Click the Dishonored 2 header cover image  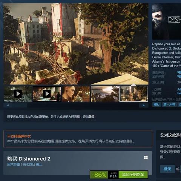pyautogui.click(x=167, y=21)
